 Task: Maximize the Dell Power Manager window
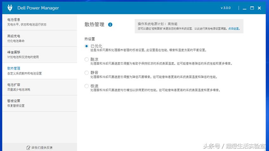[252, 8]
